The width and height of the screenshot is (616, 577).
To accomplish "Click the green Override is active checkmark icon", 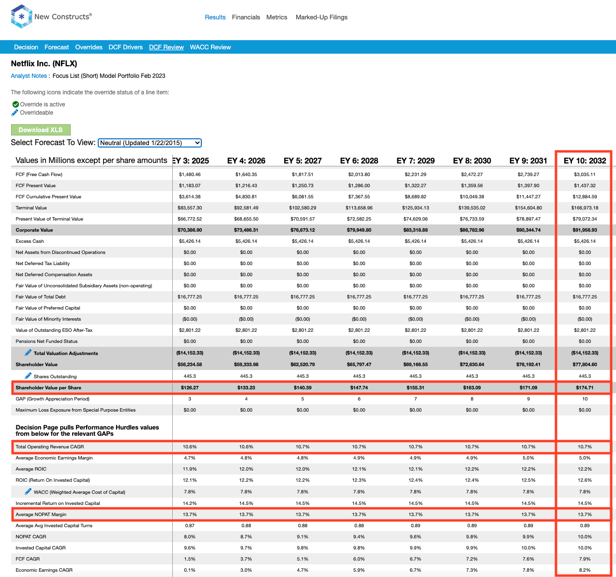I will coord(15,104).
